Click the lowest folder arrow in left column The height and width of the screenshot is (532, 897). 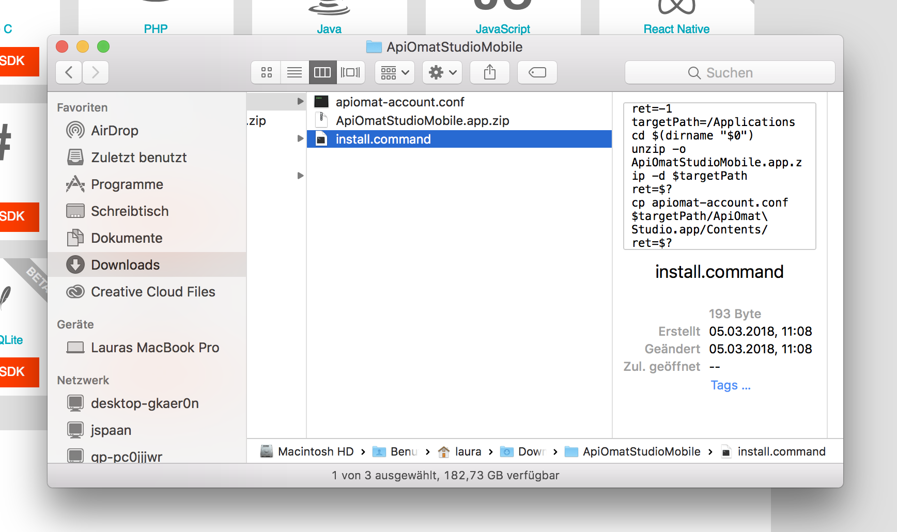[x=300, y=176]
